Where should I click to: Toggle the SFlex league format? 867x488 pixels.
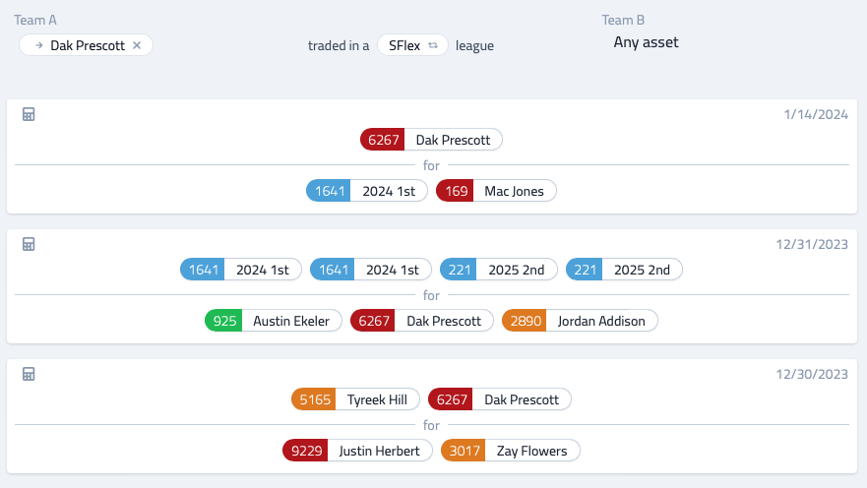pyautogui.click(x=412, y=45)
